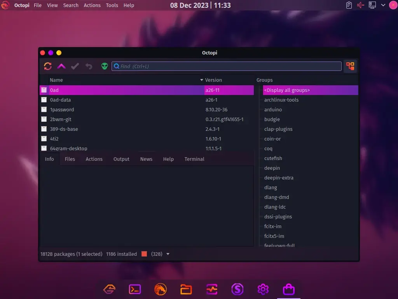Click the red outdated packages swatch
Viewport: 398px width, 299px height.
[144, 254]
